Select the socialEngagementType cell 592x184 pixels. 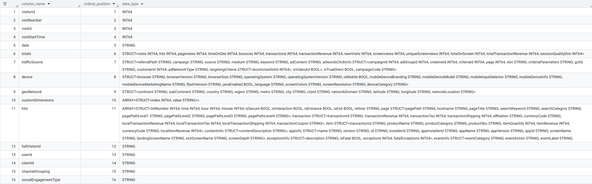click(x=41, y=180)
